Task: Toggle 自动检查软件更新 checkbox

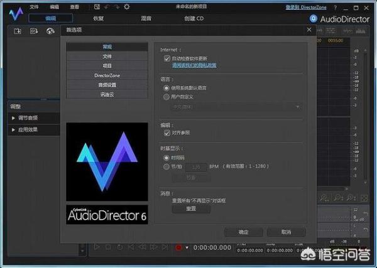Action: pyautogui.click(x=167, y=58)
